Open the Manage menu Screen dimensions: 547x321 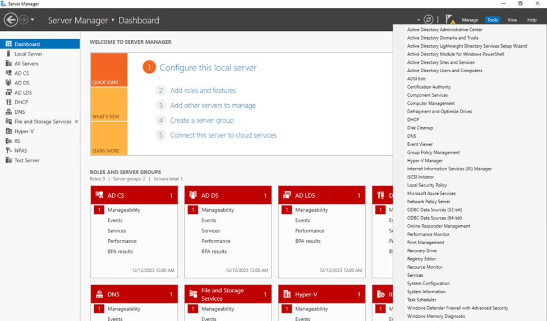coord(470,20)
